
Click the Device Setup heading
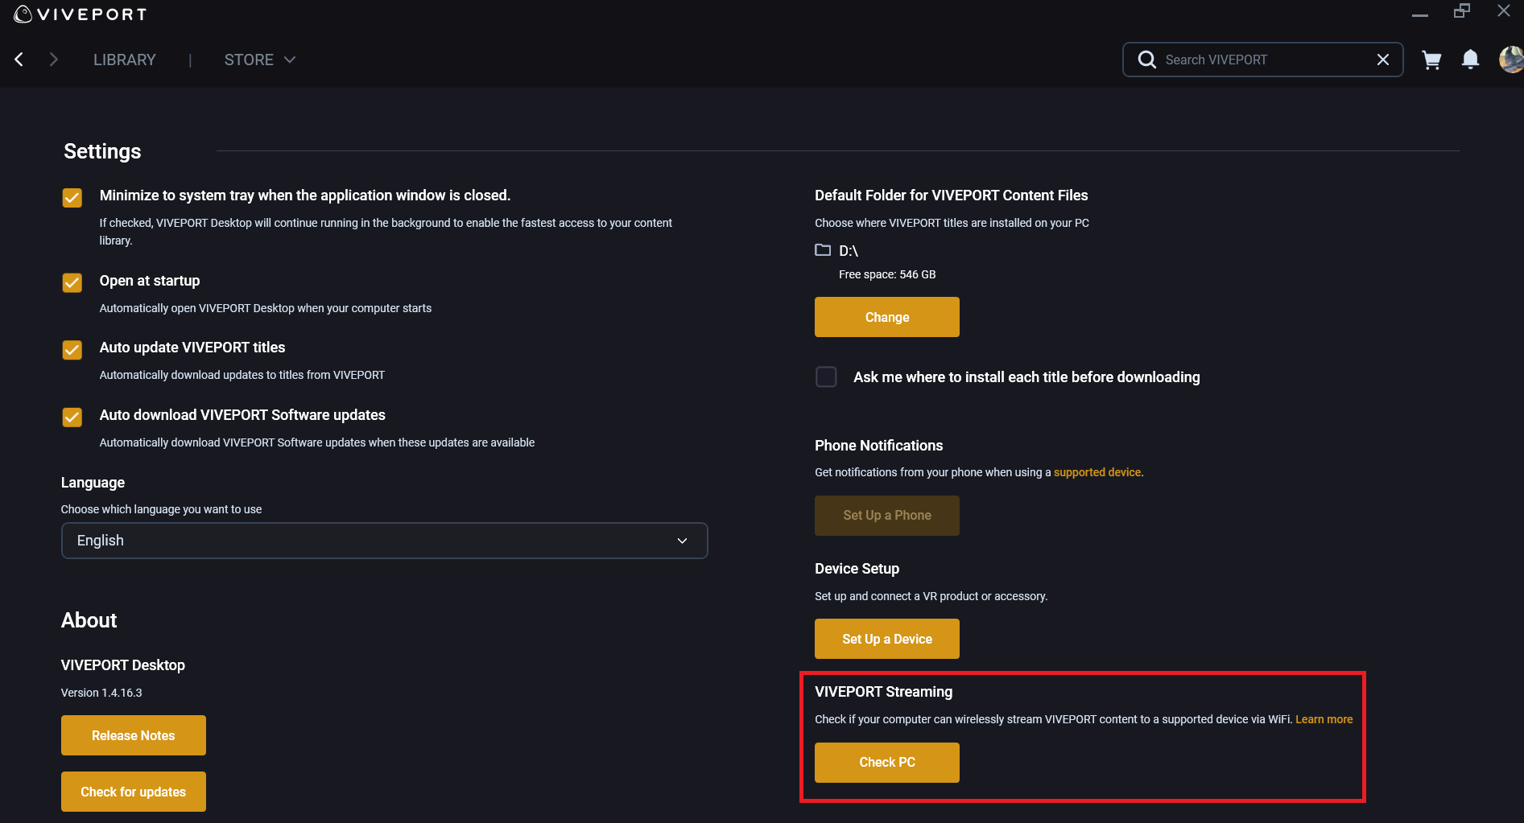pos(857,569)
